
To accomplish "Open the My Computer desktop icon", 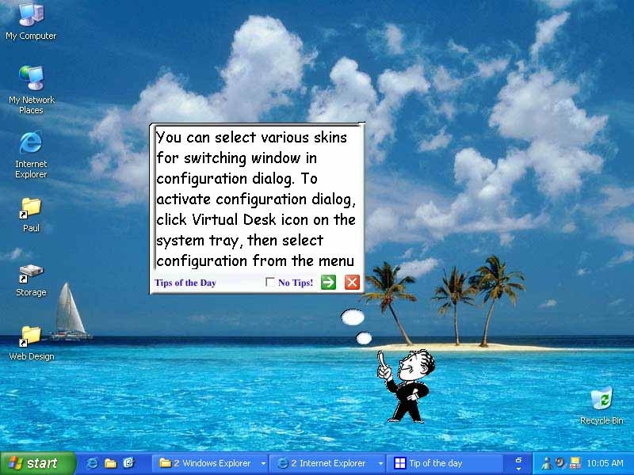I will coord(31,21).
